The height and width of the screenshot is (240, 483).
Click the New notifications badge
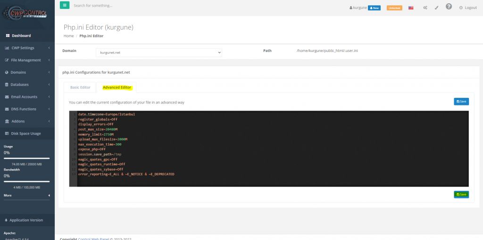[x=374, y=8]
